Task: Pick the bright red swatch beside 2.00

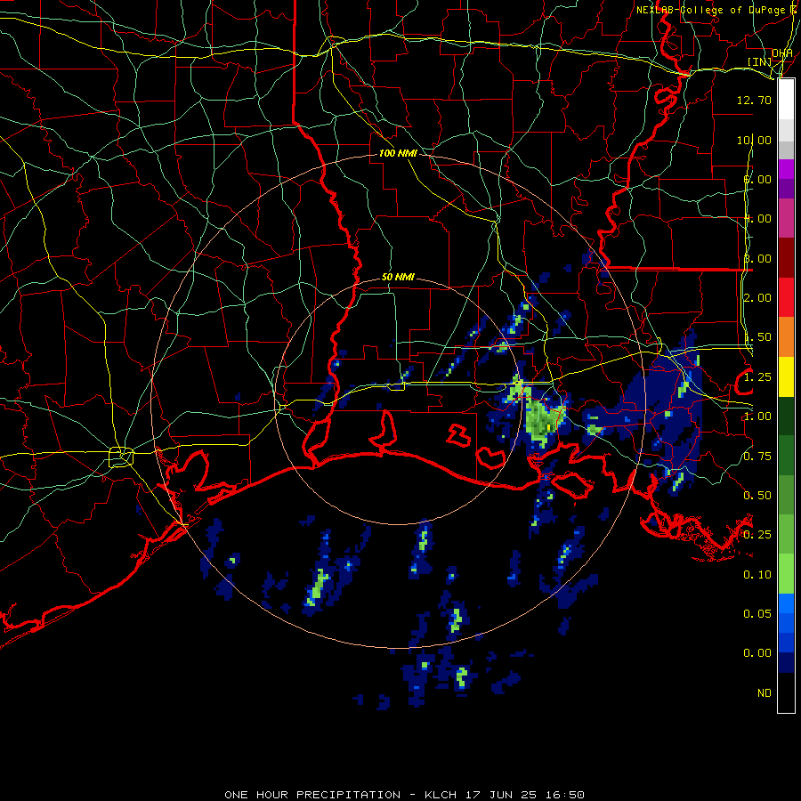Action: click(786, 296)
